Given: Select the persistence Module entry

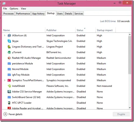Looking at the screenshot, I should tap(22, 63).
